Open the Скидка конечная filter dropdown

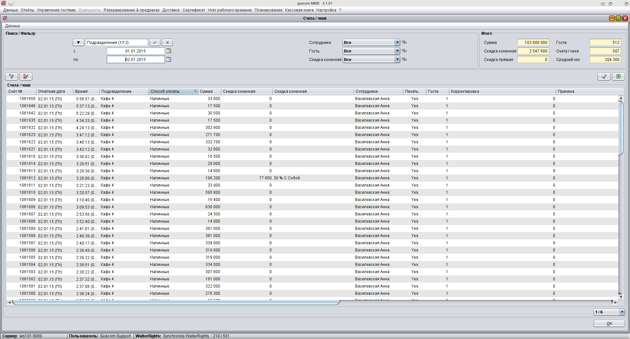coord(397,59)
